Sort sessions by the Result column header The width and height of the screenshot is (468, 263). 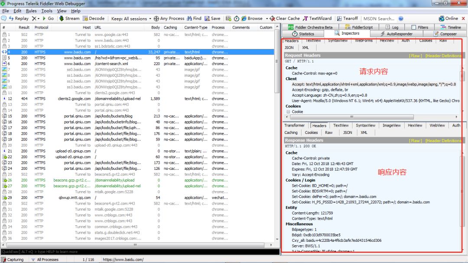click(24, 27)
